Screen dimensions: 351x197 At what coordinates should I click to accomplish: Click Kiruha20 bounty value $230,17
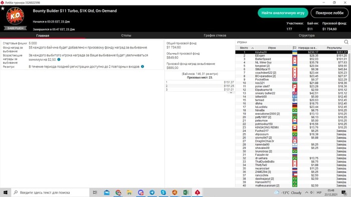coord(313,52)
